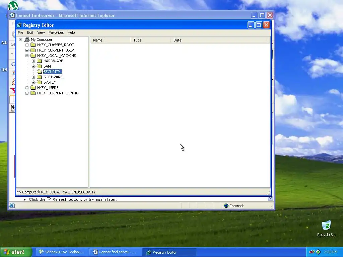Image resolution: width=343 pixels, height=257 pixels.
Task: Click the Registry Editor taskbar button
Action: pos(169,252)
